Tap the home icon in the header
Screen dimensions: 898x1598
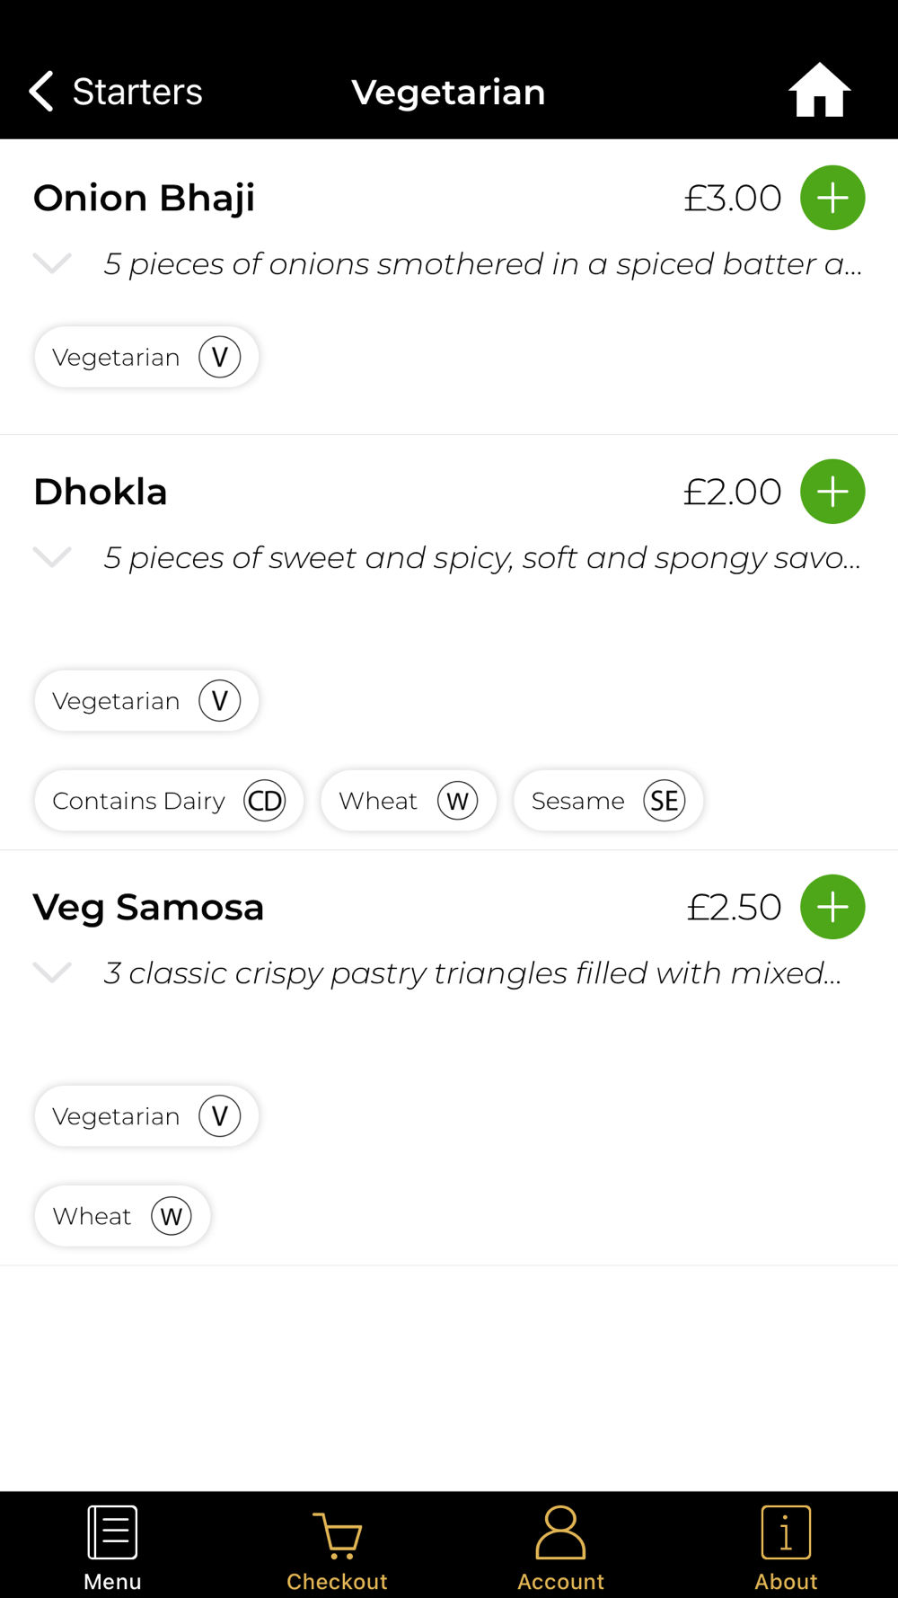click(x=819, y=91)
